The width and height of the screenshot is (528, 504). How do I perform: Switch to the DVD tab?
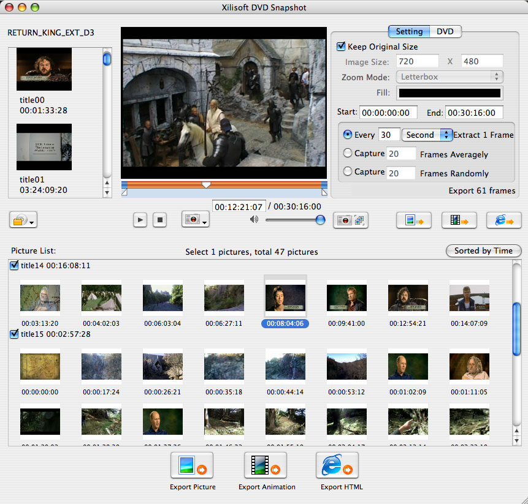click(x=445, y=31)
